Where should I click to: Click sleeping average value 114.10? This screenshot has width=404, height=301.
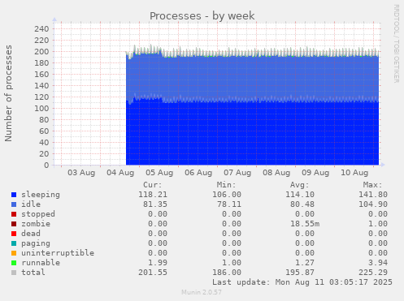300,195
